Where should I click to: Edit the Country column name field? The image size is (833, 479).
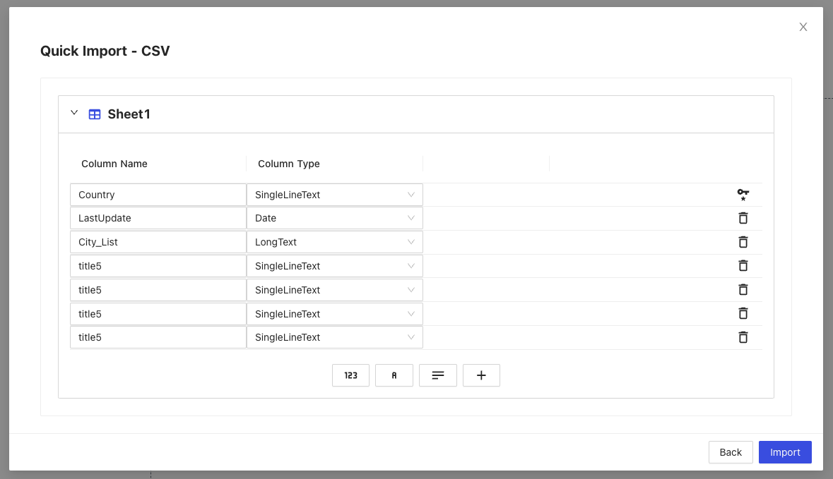pyautogui.click(x=158, y=195)
